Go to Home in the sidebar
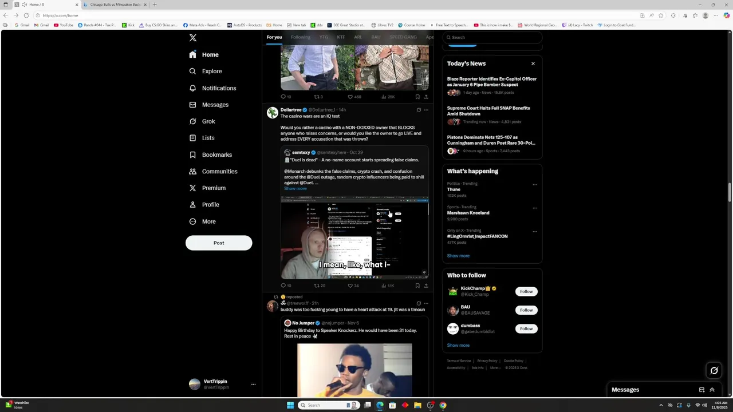The height and width of the screenshot is (412, 733). (204, 54)
